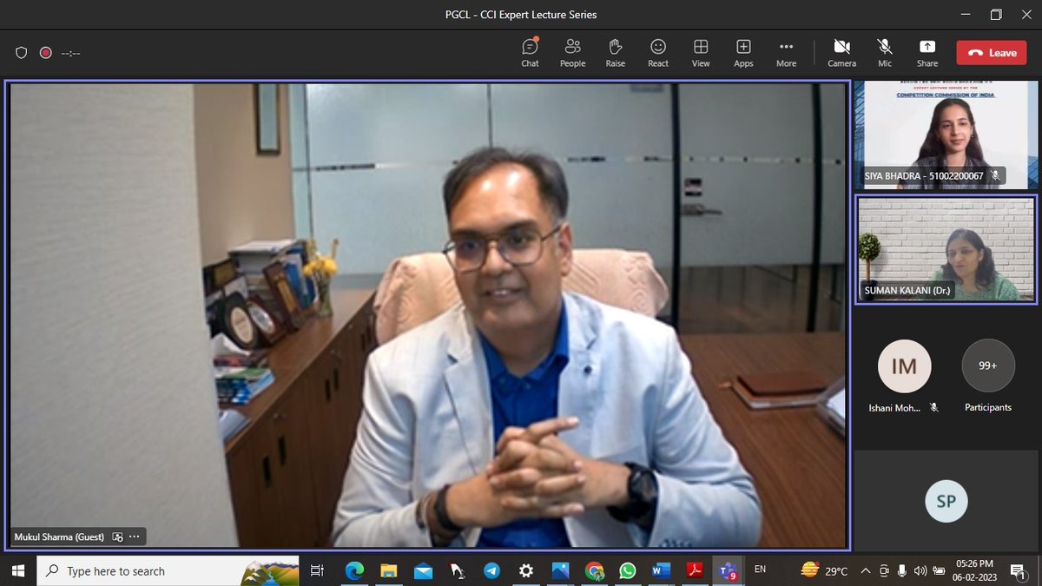Launch Google Chrome from the taskbar
Screen dimensions: 1042x586
point(595,570)
